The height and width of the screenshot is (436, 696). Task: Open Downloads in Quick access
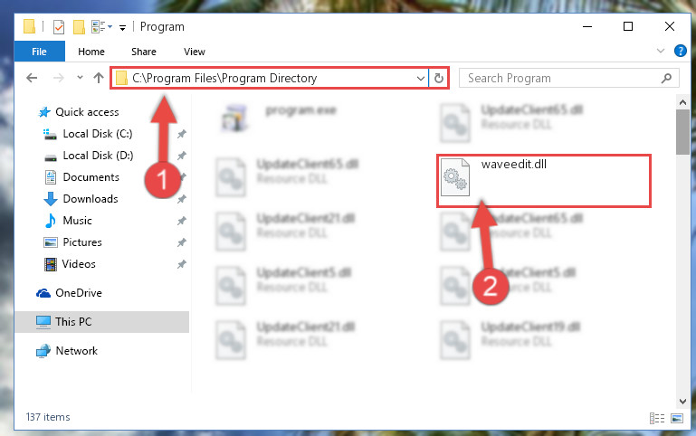[91, 199]
